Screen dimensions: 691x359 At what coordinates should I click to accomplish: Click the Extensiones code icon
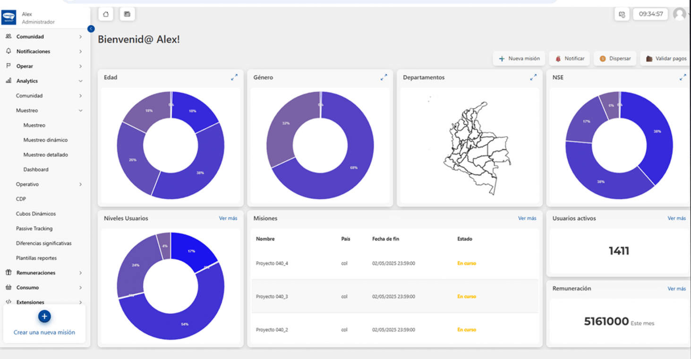pos(9,302)
